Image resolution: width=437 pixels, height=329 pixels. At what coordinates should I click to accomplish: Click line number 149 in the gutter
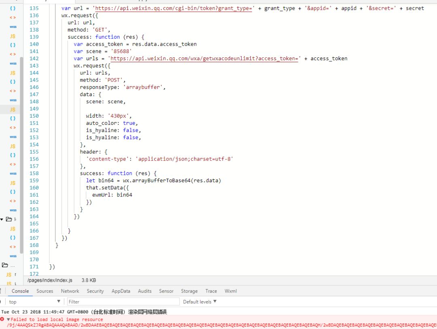(34, 109)
